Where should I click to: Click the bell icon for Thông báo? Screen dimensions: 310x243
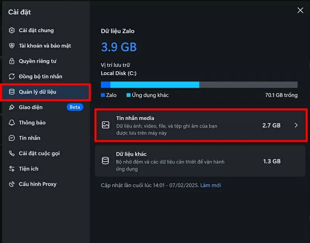pyautogui.click(x=12, y=122)
